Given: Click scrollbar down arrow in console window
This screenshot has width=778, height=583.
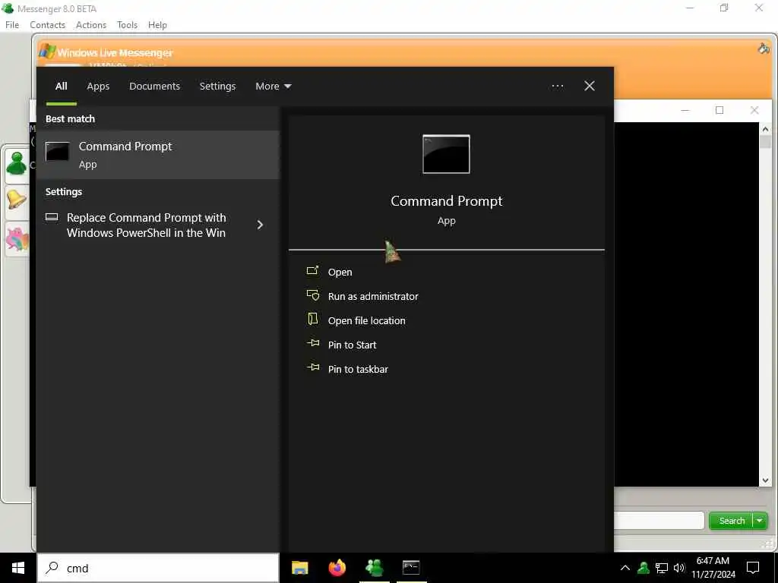Looking at the screenshot, I should (x=765, y=481).
